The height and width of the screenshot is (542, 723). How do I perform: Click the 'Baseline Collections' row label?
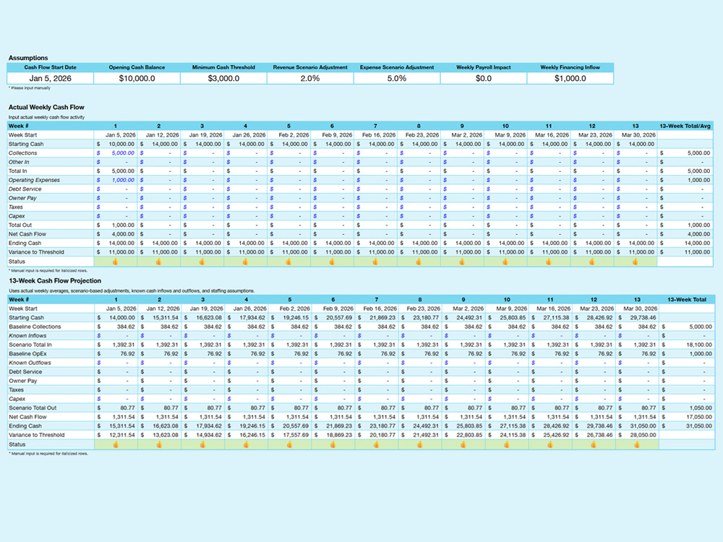35,327
